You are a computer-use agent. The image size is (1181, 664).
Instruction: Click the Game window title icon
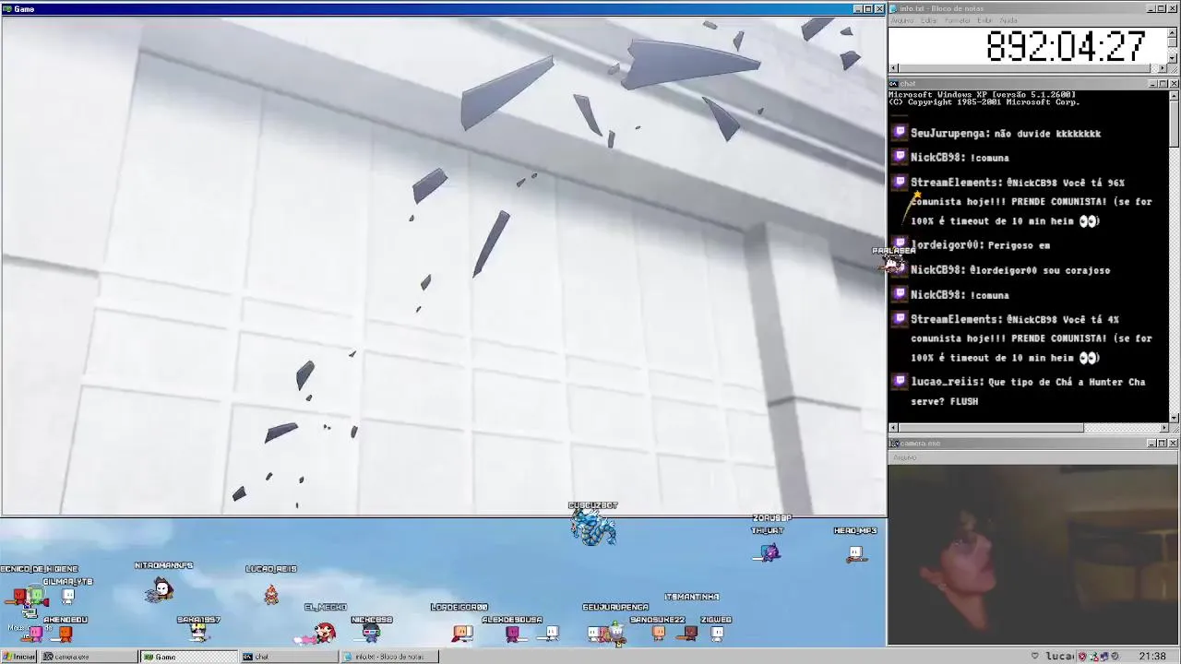coord(7,9)
